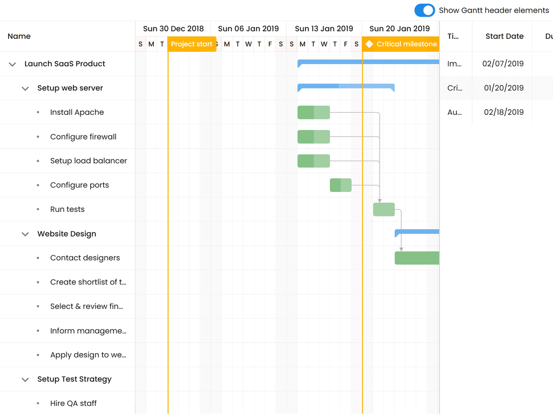
Task: Click the Sun 13 Jan 2019 week header
Action: tap(323, 29)
